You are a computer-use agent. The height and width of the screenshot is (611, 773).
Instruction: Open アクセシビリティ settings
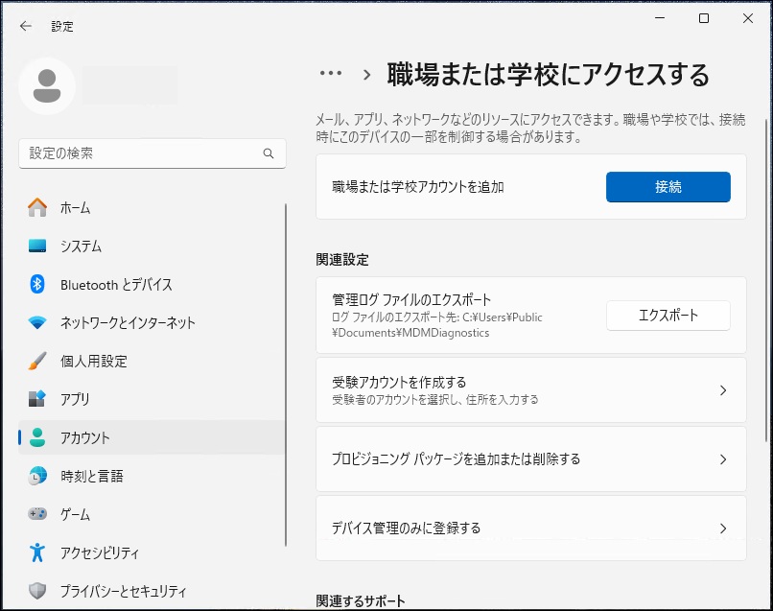[x=91, y=552]
